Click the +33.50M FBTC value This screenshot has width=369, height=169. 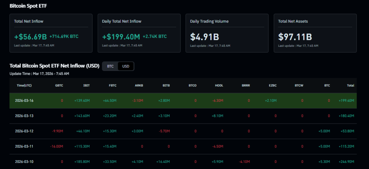pyautogui.click(x=110, y=161)
